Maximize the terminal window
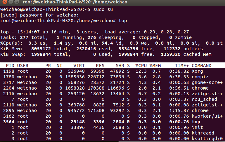 [x=17, y=2]
